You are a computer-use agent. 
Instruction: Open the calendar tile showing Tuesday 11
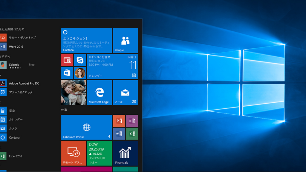click(112, 66)
